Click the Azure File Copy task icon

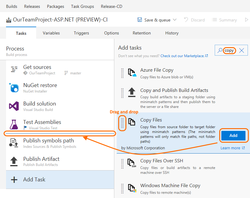(x=132, y=73)
